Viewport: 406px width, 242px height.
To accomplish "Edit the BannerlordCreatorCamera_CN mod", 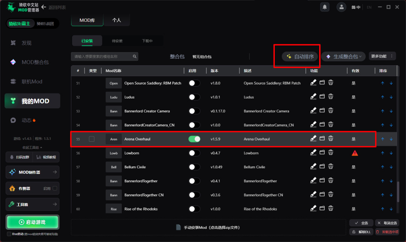I will (x=313, y=124).
